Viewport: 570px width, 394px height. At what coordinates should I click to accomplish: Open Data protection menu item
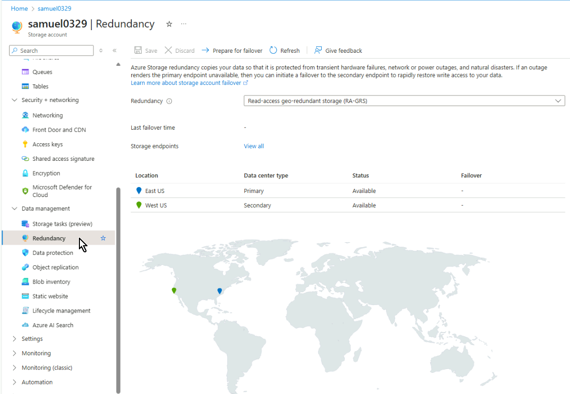tap(53, 253)
